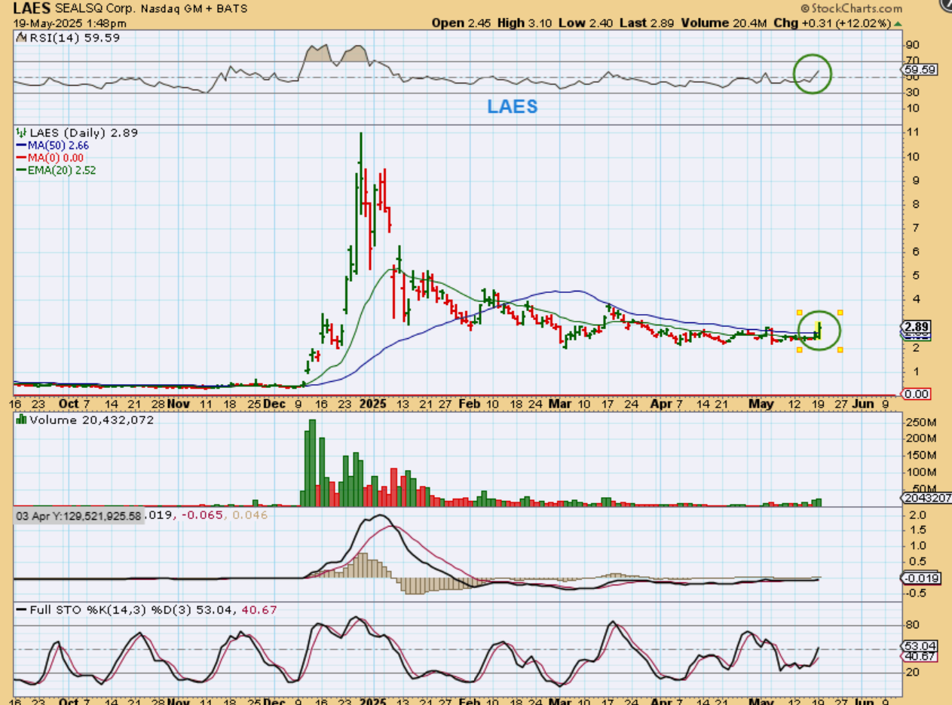
Task: Click the -0.019 MACD axis marker
Action: click(x=920, y=578)
